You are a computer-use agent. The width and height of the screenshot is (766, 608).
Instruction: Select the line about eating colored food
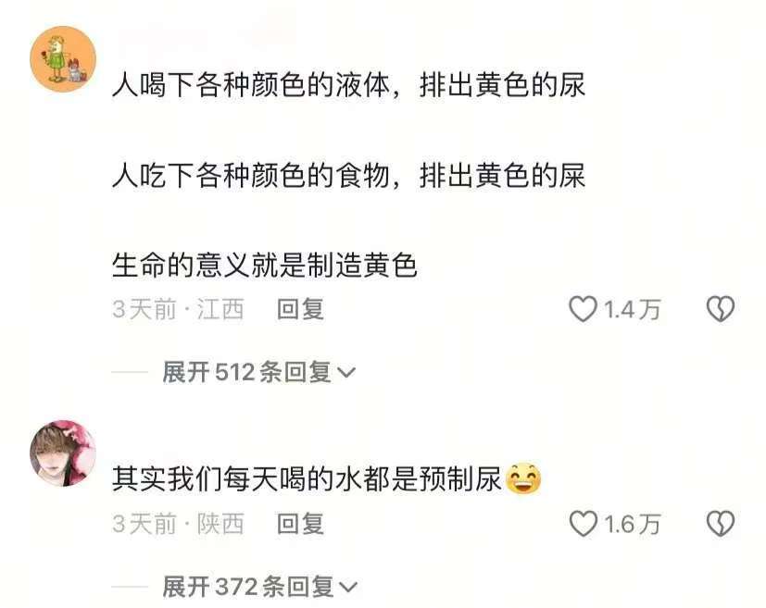348,176
